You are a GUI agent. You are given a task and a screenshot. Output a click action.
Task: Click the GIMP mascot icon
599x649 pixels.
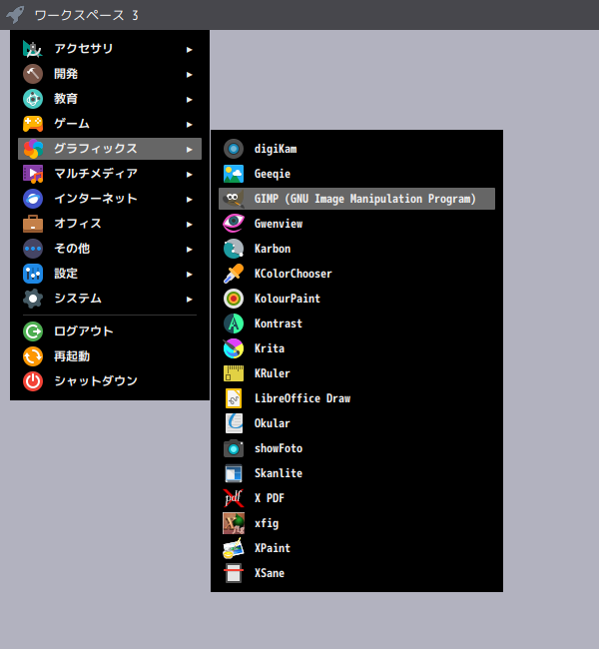click(x=234, y=199)
